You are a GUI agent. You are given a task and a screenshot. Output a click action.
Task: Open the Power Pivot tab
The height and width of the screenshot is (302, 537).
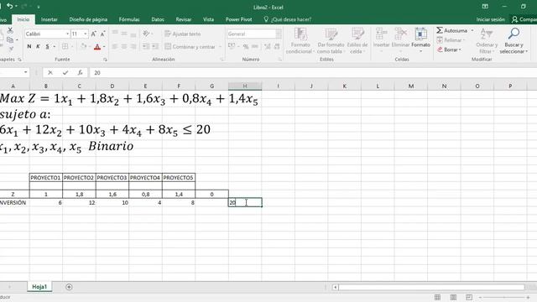(238, 19)
